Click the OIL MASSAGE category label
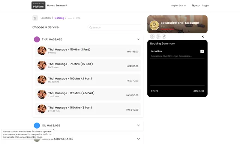 click(51, 126)
